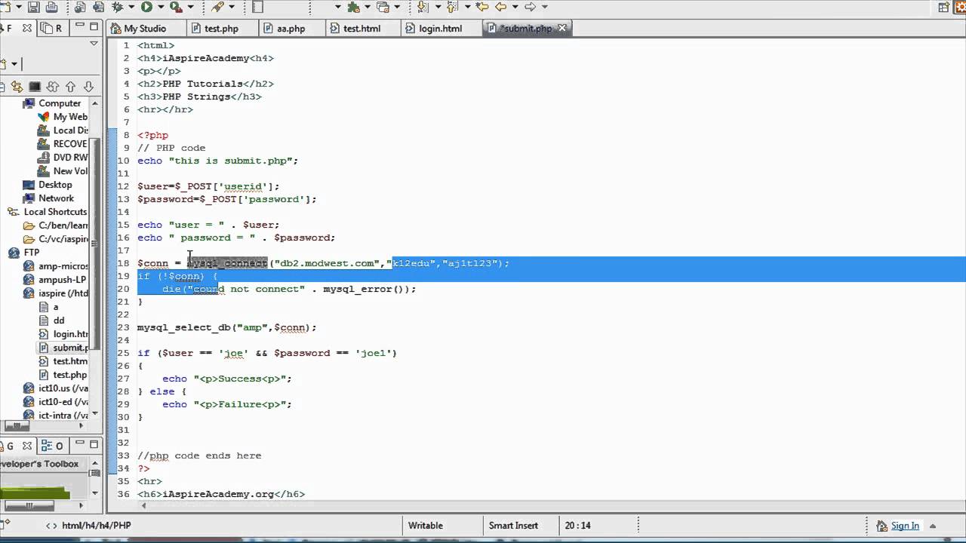The height and width of the screenshot is (543, 966).
Task: Click the paintbrush theme icon
Action: (217, 7)
